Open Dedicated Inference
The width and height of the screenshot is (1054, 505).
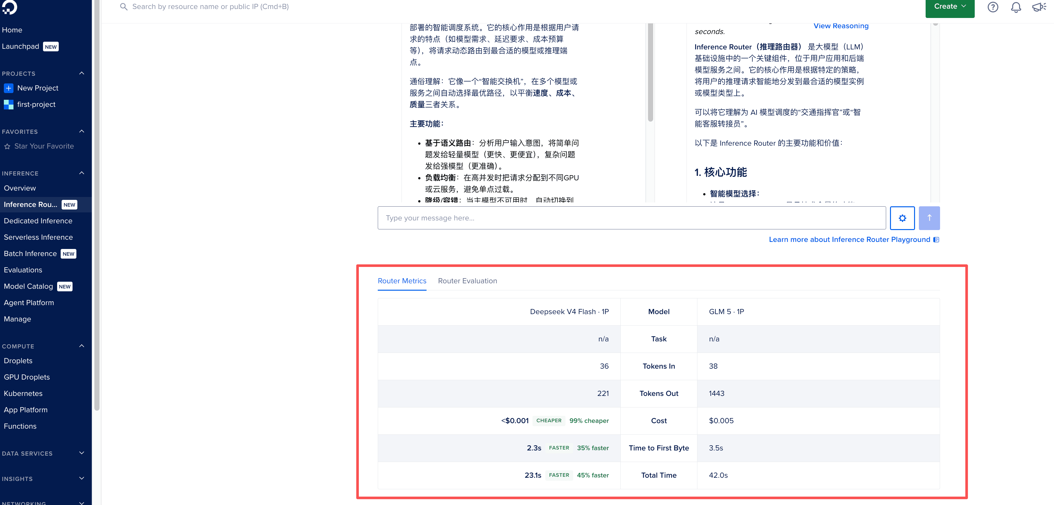coord(38,221)
